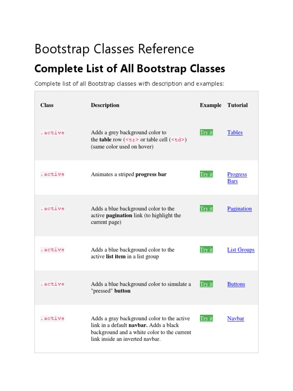Screen dimensions: 293x391
Task: Open the Progress Bars tutorial link
Action: (237, 178)
